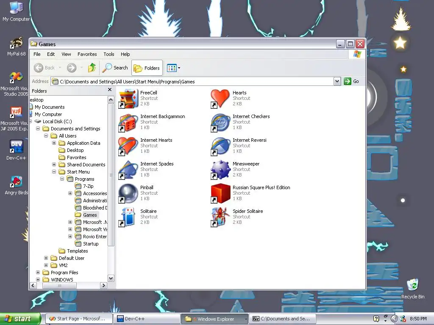Collapse the All Users tree node
Viewport: 434px width, 325px height.
point(46,136)
